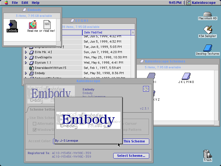Click '3 items, 7.95 GB available' status text
The height and width of the screenshot is (166, 221).
click(x=34, y=16)
